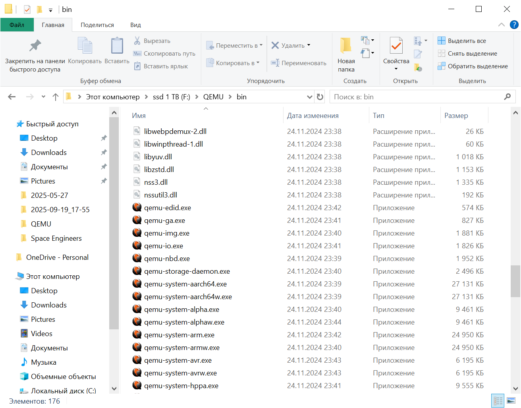Click the Paste clipboard icon
This screenshot has height=408, width=521.
[x=117, y=45]
